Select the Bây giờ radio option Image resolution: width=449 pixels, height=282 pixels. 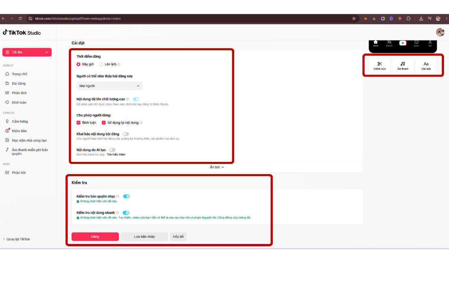tap(79, 65)
